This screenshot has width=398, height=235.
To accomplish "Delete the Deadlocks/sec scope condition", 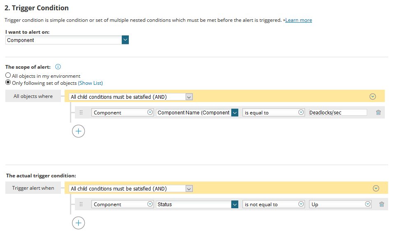I will point(379,112).
